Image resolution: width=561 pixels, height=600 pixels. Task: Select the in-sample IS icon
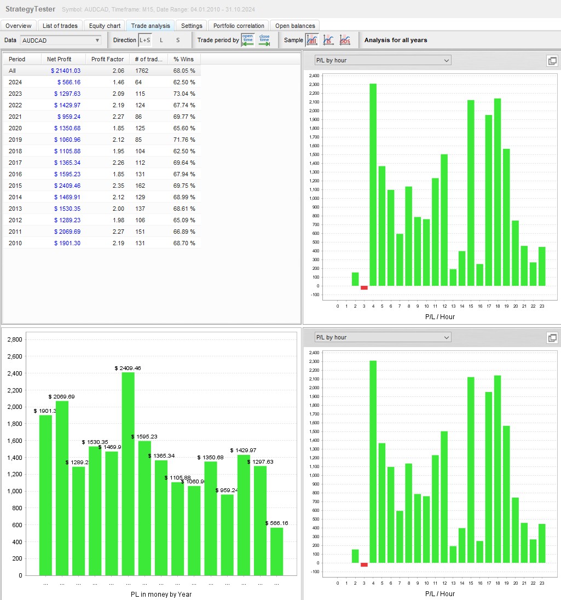coord(328,40)
